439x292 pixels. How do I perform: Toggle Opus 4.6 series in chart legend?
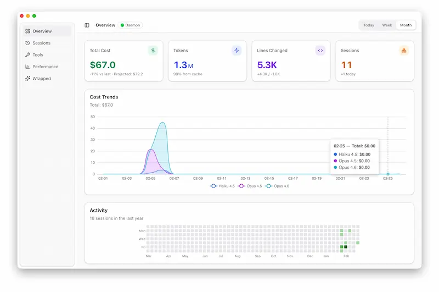(277, 186)
